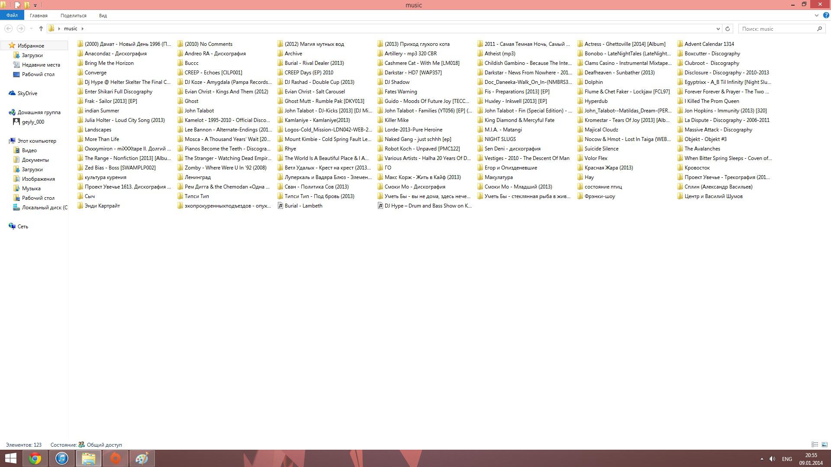
Task: Click the Windows Start button
Action: pos(10,458)
